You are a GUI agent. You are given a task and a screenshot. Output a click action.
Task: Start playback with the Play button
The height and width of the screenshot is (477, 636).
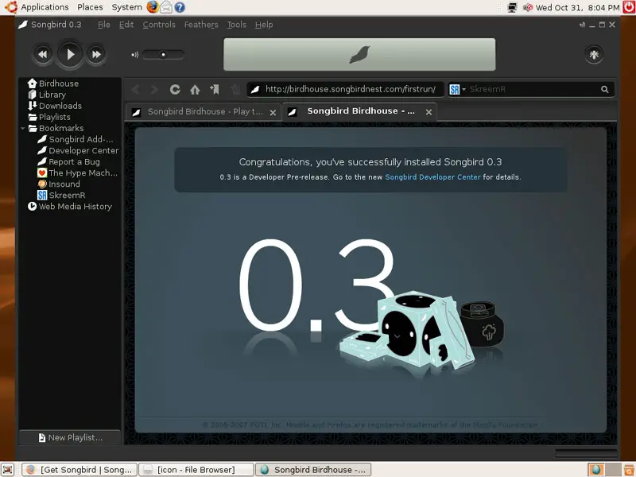coord(70,54)
